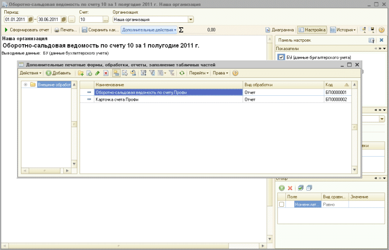
Task: Click code cell БП0000002
Action: tap(337, 99)
